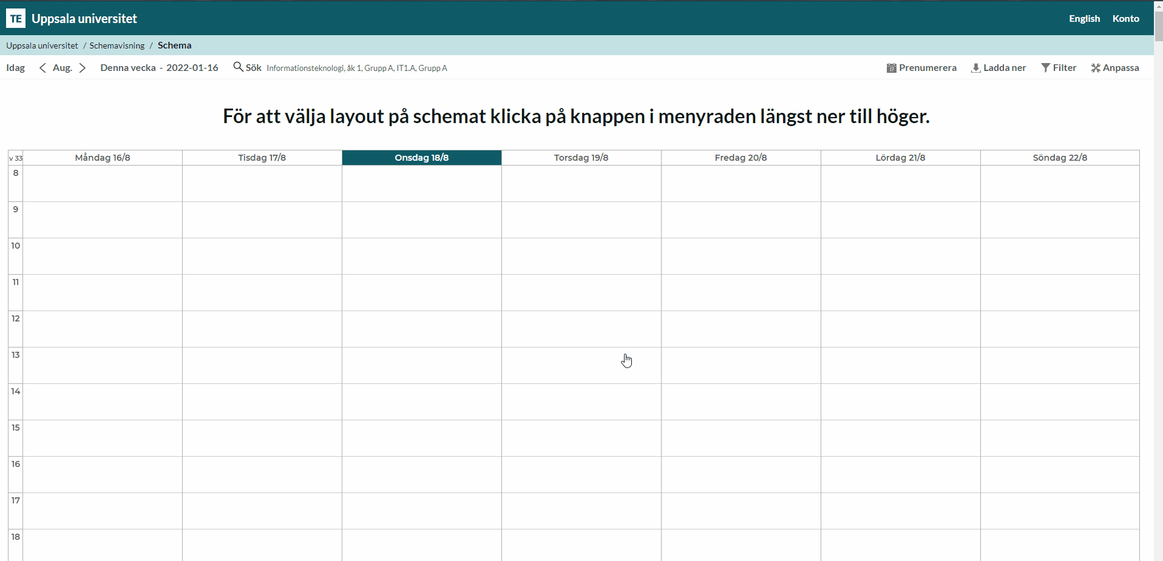Select the Lördag 21/8 column header
This screenshot has width=1163, height=561.
tap(901, 158)
